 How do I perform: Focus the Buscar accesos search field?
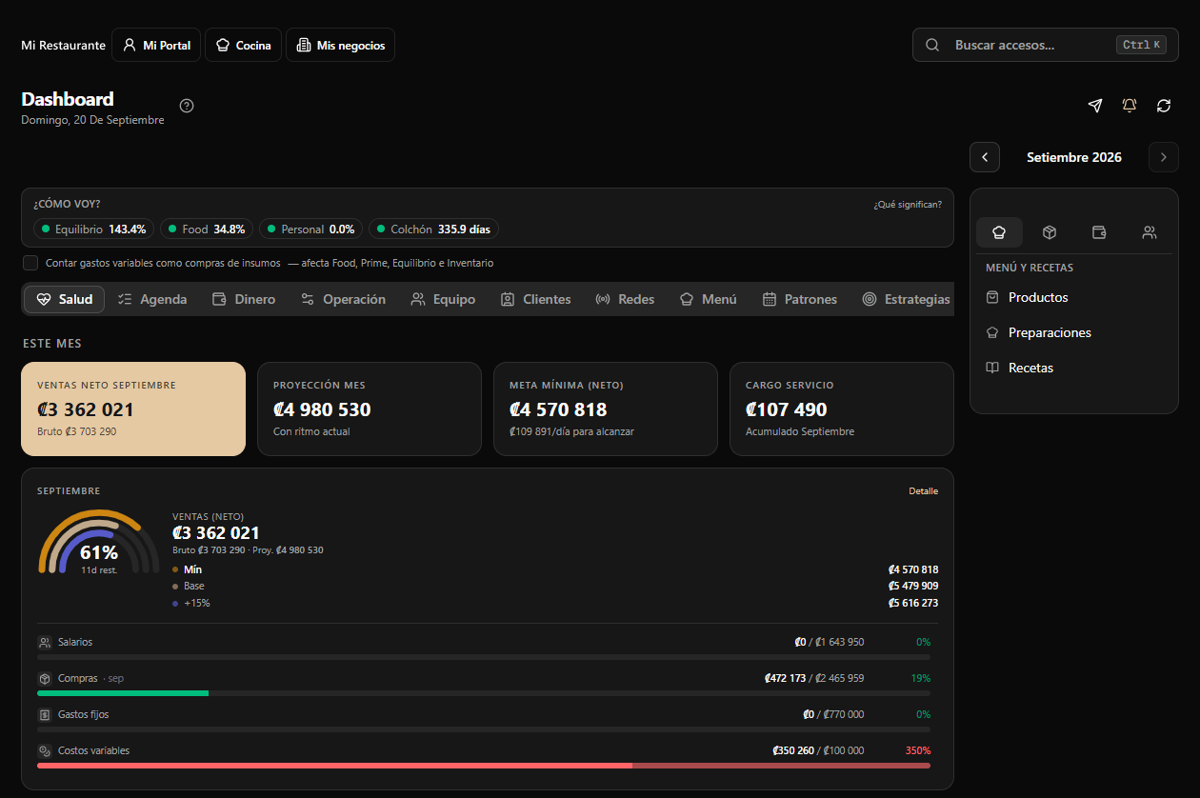1046,45
